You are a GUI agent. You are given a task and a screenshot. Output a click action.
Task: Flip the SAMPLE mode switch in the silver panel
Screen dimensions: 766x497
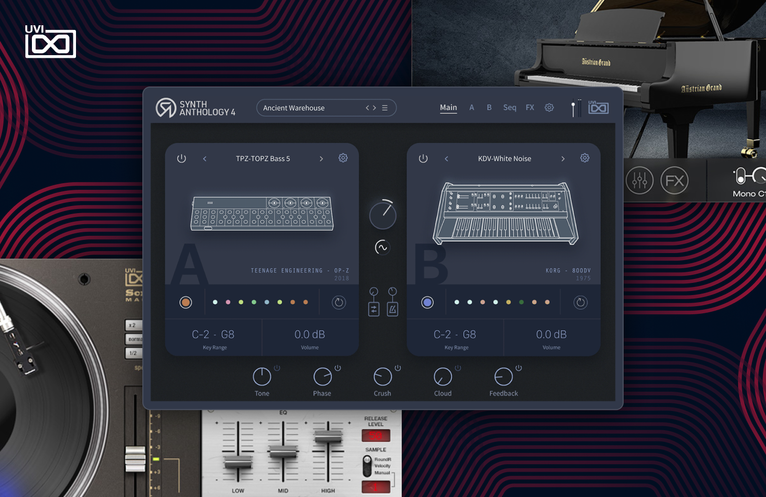tap(367, 466)
